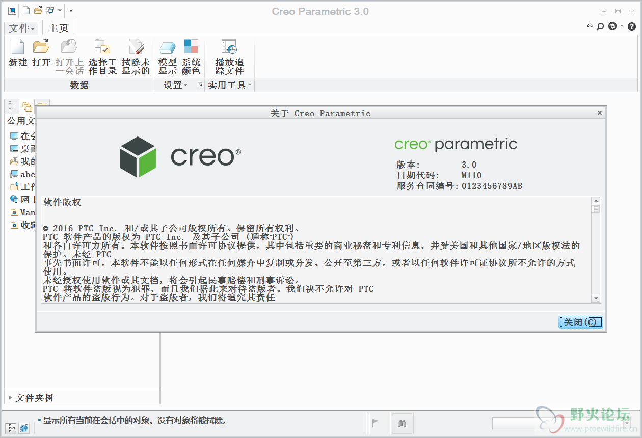
Task: Select the Network Neighborhood globe icon
Action: tap(14, 200)
